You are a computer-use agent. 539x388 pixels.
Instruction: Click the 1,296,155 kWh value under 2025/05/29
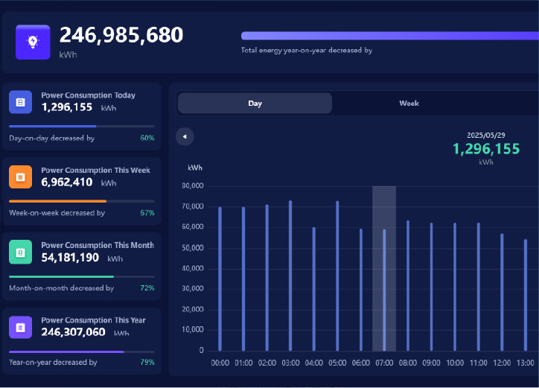tap(486, 149)
